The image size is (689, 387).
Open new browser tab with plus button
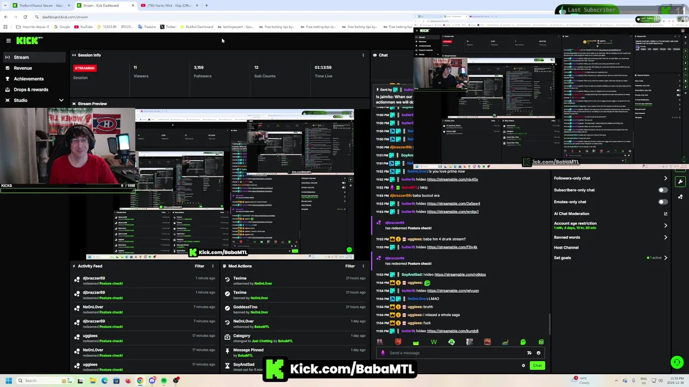[x=207, y=5]
